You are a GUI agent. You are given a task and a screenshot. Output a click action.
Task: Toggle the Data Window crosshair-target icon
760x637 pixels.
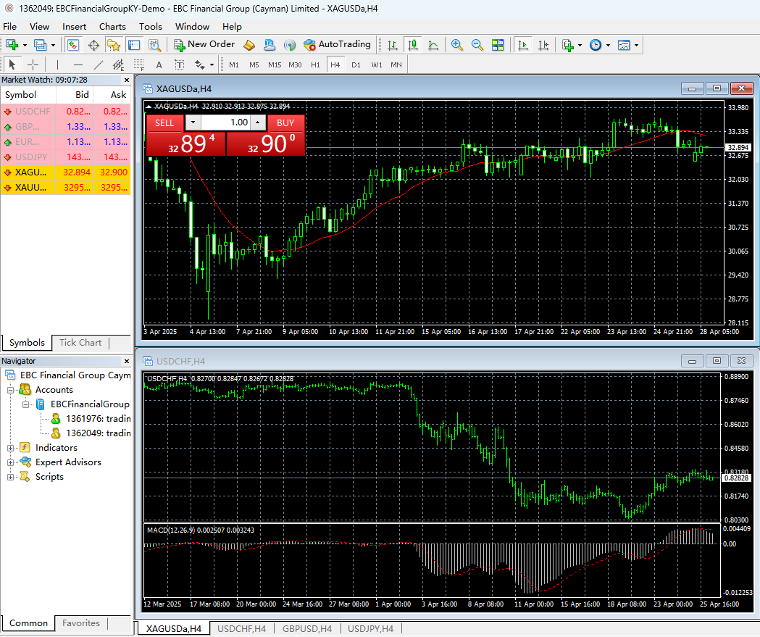(93, 45)
